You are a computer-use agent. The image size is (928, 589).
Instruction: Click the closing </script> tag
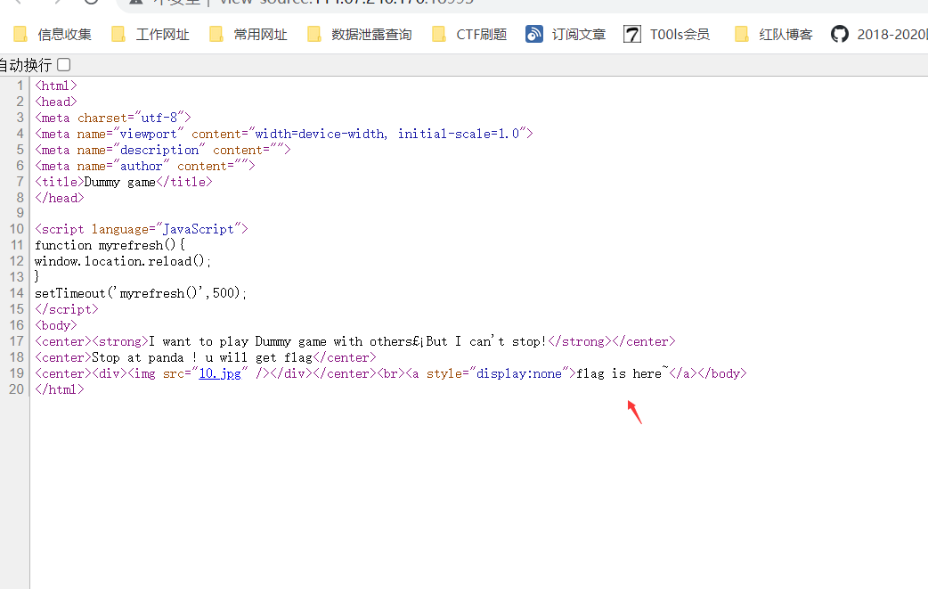coord(66,309)
